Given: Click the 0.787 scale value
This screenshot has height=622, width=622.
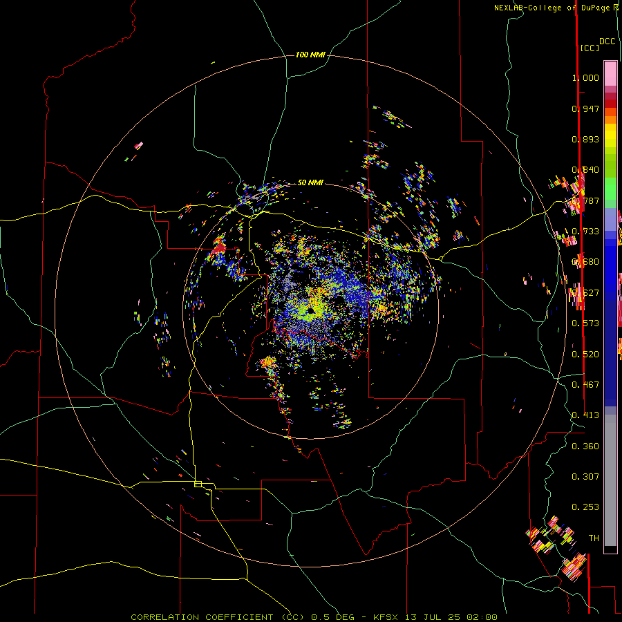Looking at the screenshot, I should pos(585,200).
